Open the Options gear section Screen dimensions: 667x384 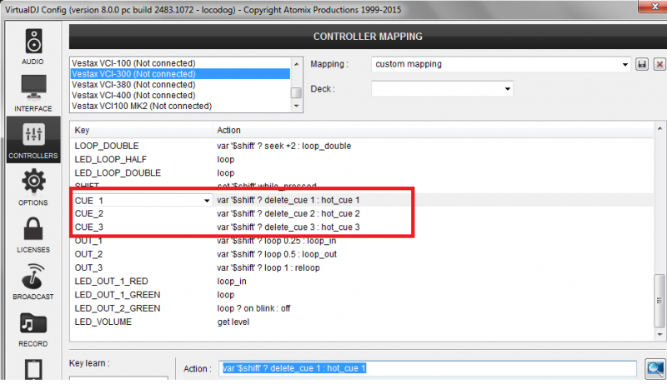tap(33, 187)
